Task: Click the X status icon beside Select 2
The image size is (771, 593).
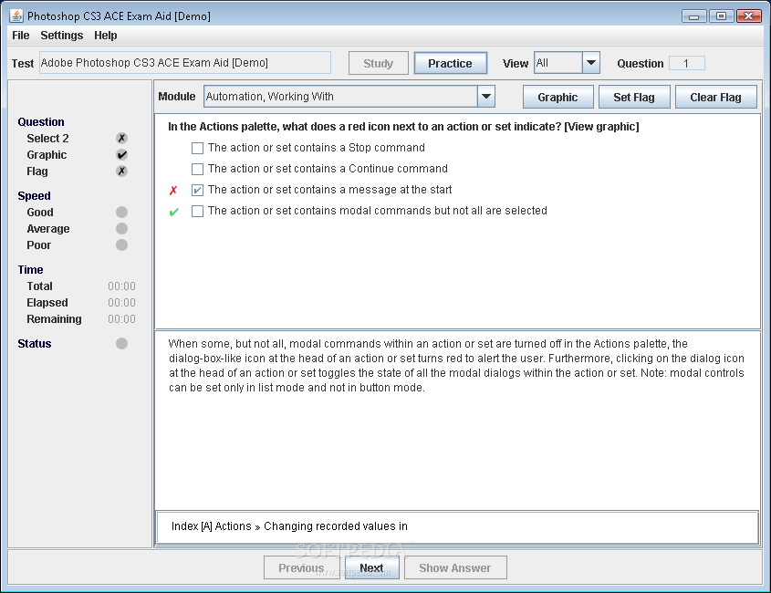Action: click(121, 138)
